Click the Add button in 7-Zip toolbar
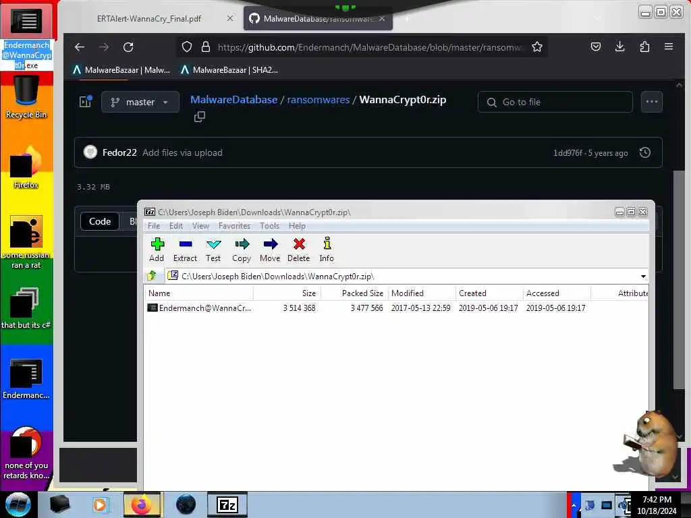The height and width of the screenshot is (518, 691). pos(157,250)
